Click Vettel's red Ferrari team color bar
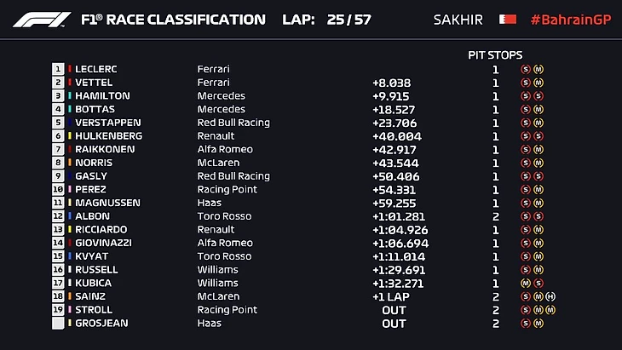This screenshot has height=350, width=622. [x=70, y=83]
